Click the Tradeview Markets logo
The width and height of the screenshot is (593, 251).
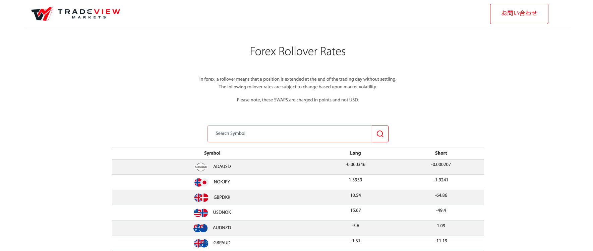[x=75, y=14]
